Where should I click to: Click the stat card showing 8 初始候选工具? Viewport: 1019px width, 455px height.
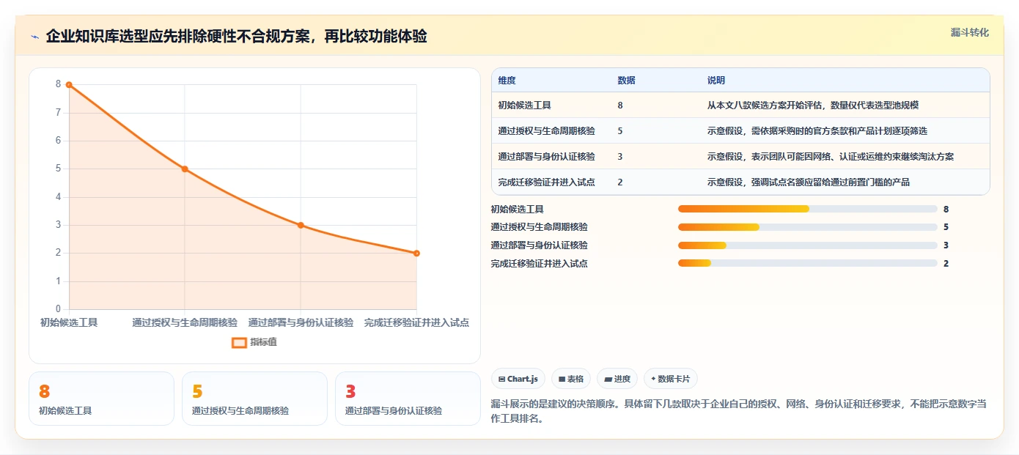point(101,399)
